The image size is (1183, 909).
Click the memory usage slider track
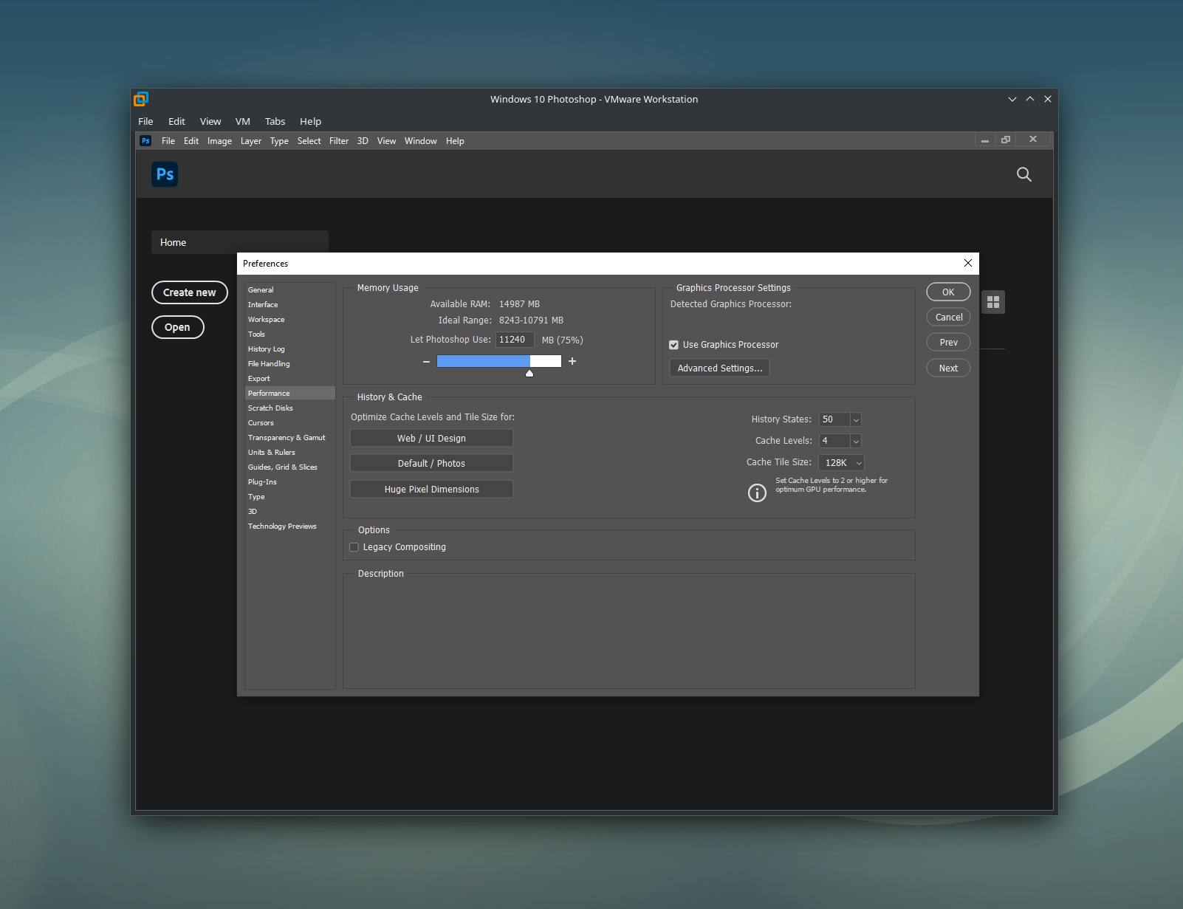click(498, 361)
